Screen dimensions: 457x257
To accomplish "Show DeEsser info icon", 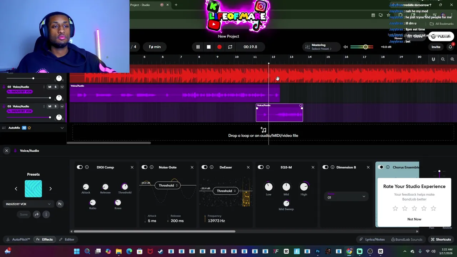I will (212, 167).
